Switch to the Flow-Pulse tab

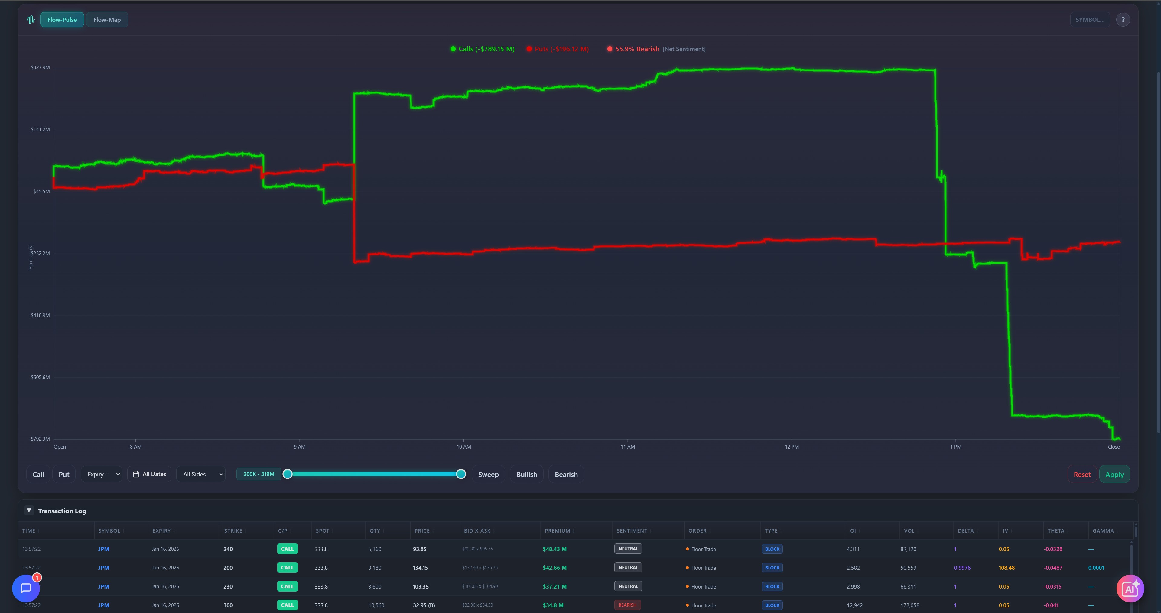point(62,19)
